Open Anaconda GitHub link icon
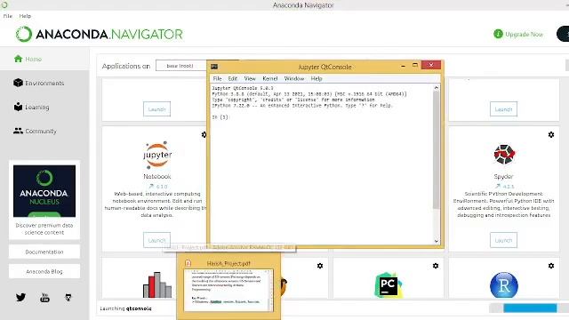The height and width of the screenshot is (320, 569). 68,298
